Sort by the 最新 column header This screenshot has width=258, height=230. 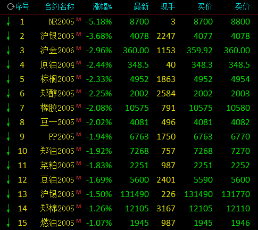coord(141,7)
